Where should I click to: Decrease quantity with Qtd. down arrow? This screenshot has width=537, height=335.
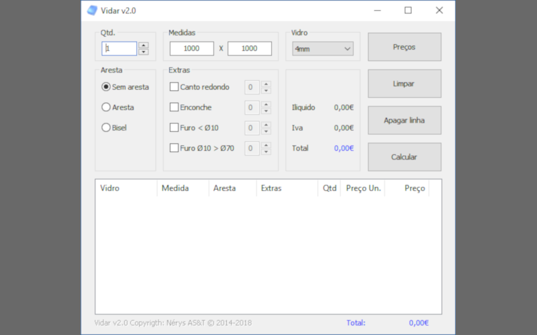click(x=144, y=52)
